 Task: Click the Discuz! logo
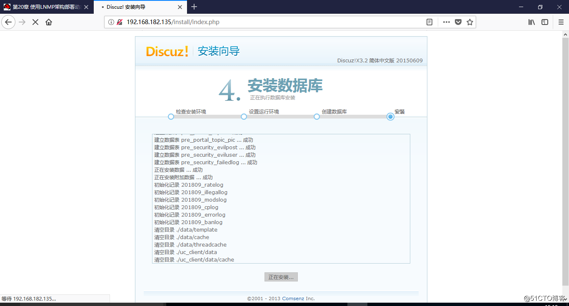click(x=167, y=52)
